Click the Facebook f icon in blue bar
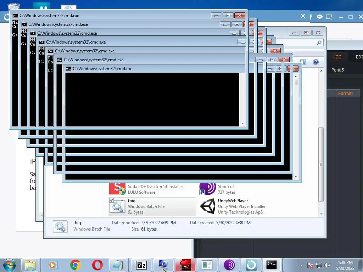 tap(311, 17)
